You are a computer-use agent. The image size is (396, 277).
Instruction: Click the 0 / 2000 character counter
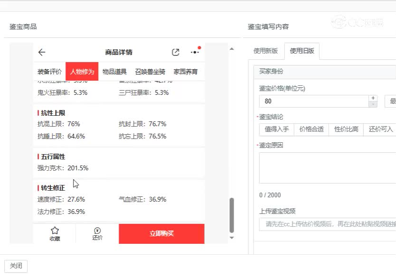point(270,195)
